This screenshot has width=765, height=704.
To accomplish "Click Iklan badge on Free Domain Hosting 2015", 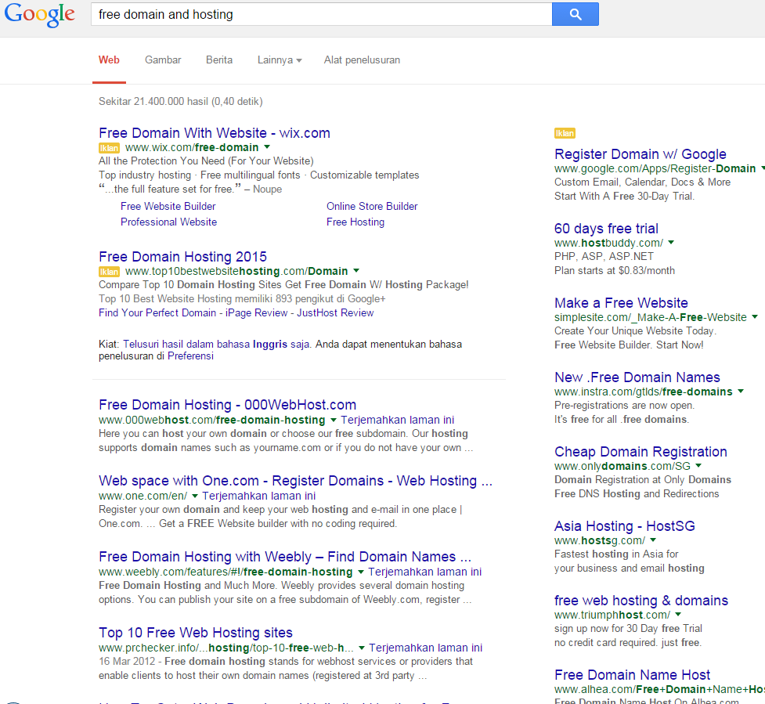I will tap(109, 272).
